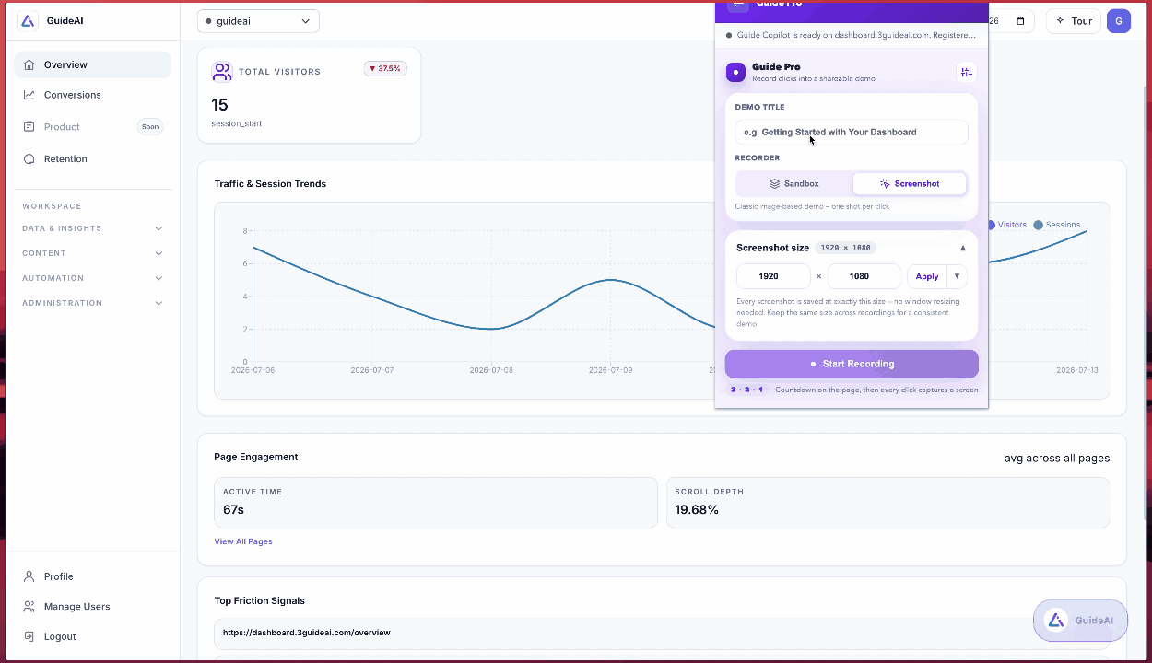Screen dimensions: 1152x663
Task: Click the Conversions chart icon
Action: coord(29,95)
